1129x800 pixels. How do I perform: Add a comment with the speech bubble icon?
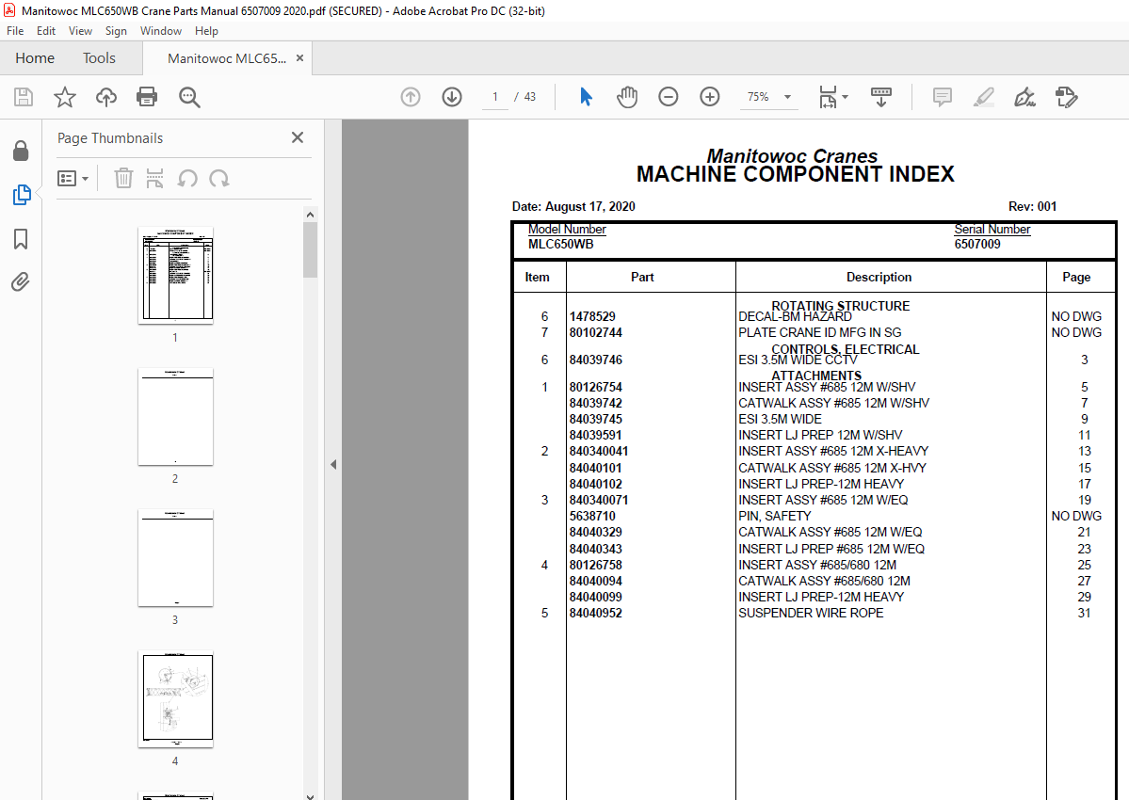click(x=942, y=96)
